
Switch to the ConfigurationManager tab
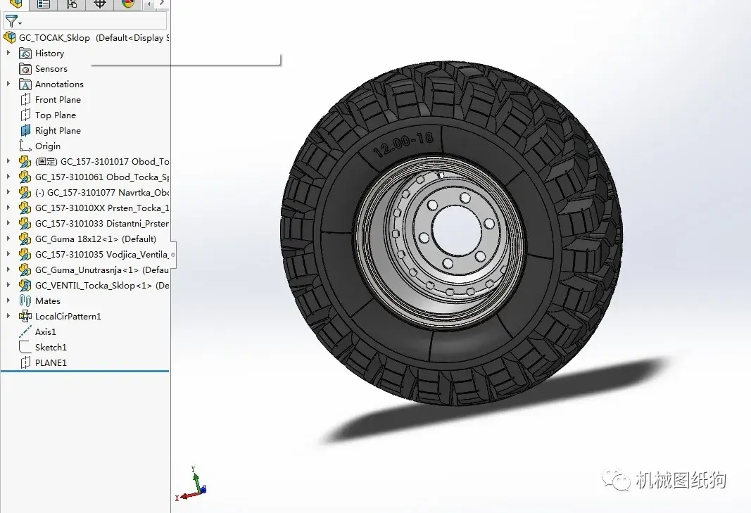71,4
